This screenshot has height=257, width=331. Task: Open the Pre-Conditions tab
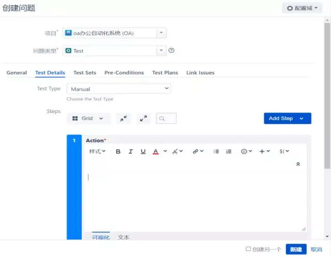124,73
